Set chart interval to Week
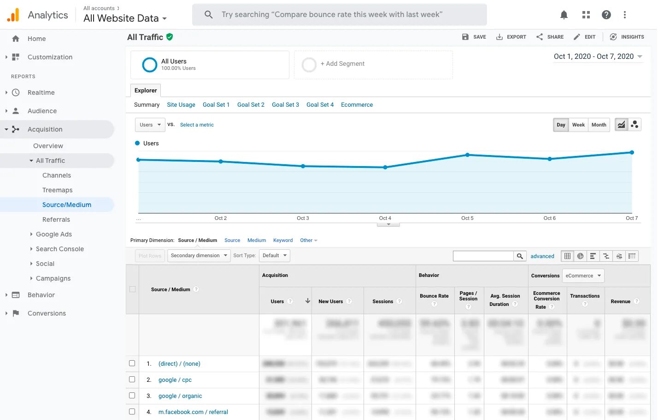 pos(578,125)
